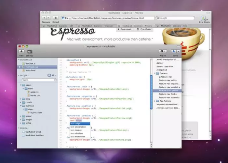Select index.html in the workspace
The width and height of the screenshot is (228, 163).
click(x=30, y=70)
